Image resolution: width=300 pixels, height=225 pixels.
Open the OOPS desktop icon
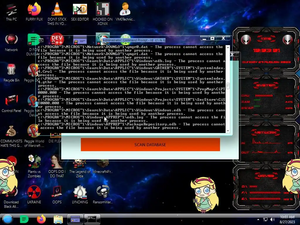click(x=57, y=195)
